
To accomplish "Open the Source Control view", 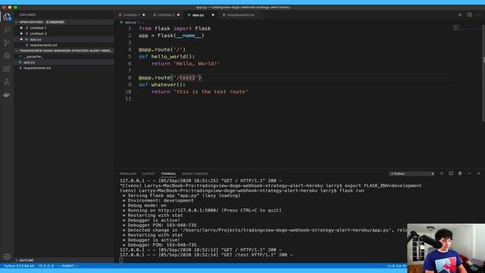I will tap(7, 42).
